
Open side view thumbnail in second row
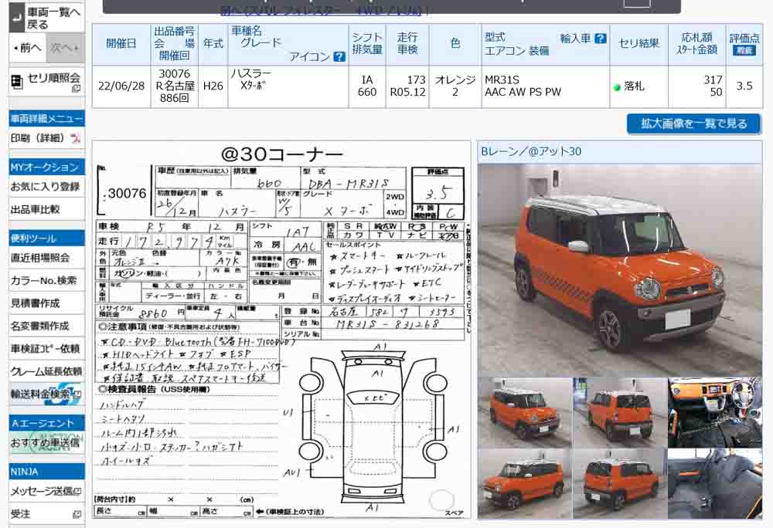525,483
